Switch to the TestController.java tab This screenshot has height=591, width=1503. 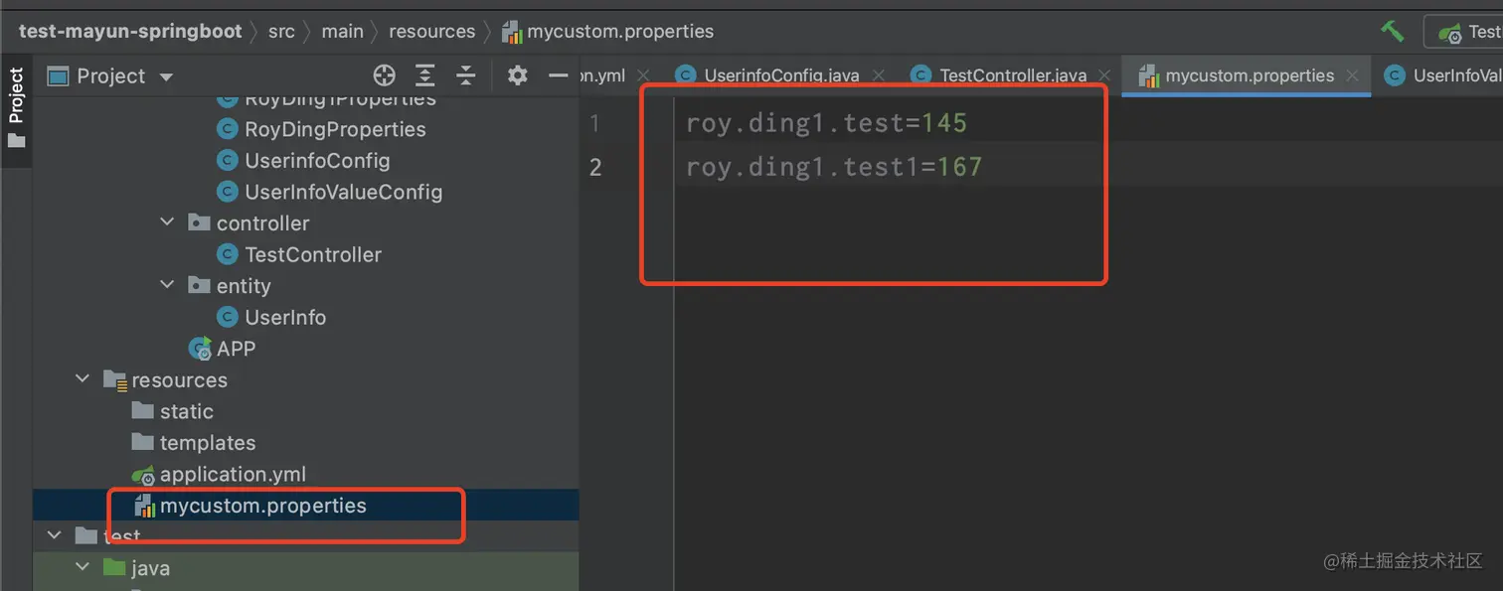point(1013,75)
